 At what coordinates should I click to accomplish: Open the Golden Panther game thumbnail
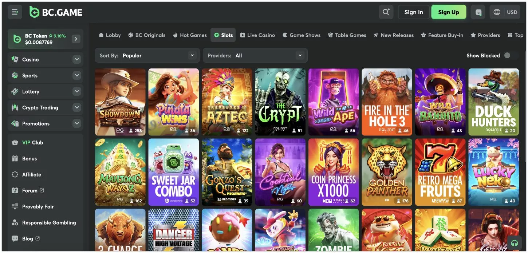coord(387,172)
